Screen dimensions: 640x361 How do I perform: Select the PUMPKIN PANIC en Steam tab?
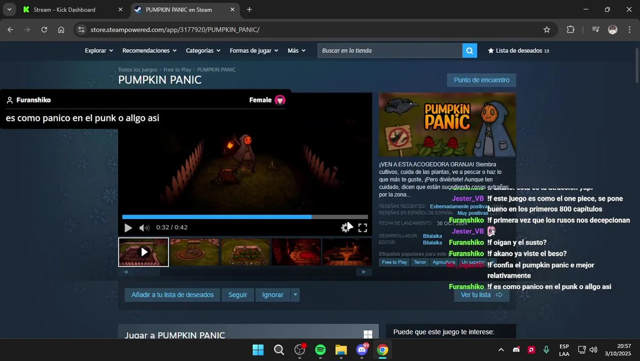(x=185, y=10)
